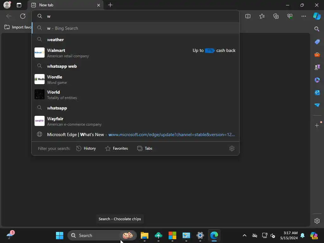Open sidebar Drop paper plane icon
The height and width of the screenshot is (243, 324).
317,105
